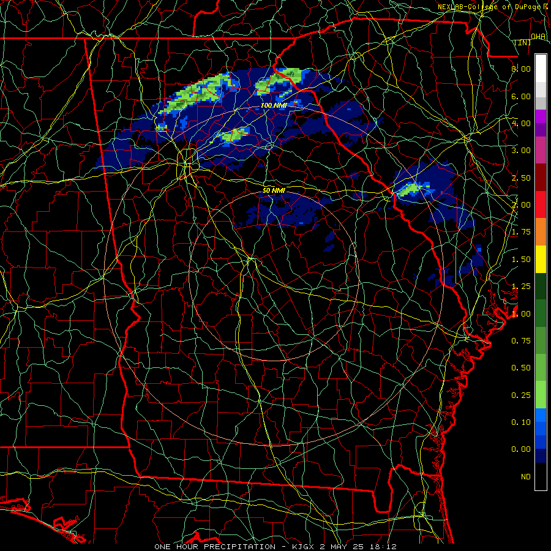Pick the dark red swatch beside 2.50
The height and width of the screenshot is (551, 551).
[x=541, y=178]
